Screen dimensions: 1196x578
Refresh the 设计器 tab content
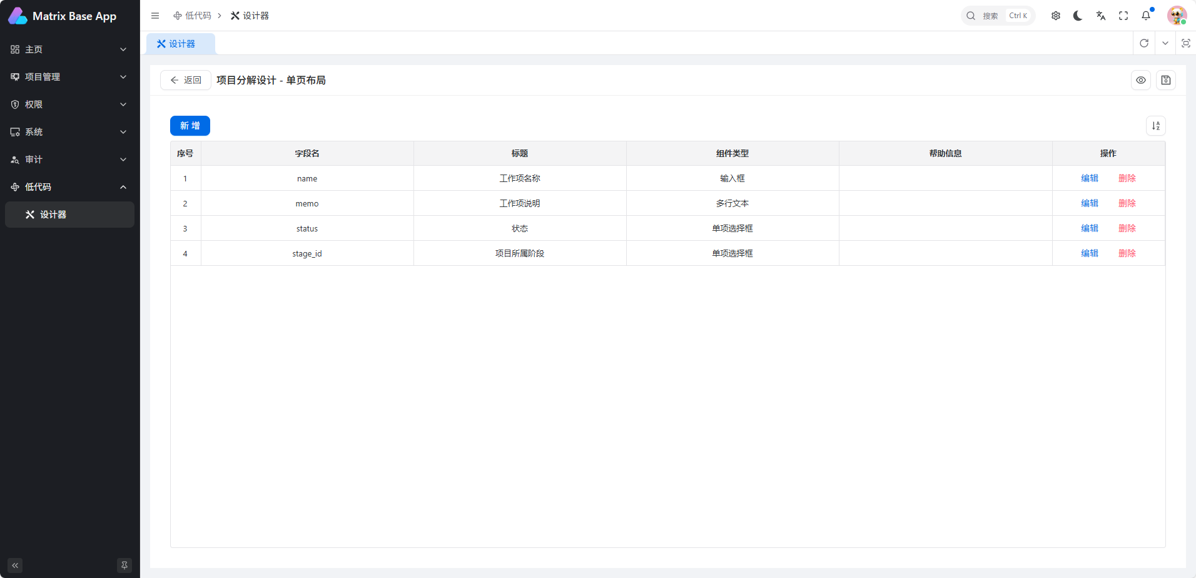click(x=1145, y=43)
